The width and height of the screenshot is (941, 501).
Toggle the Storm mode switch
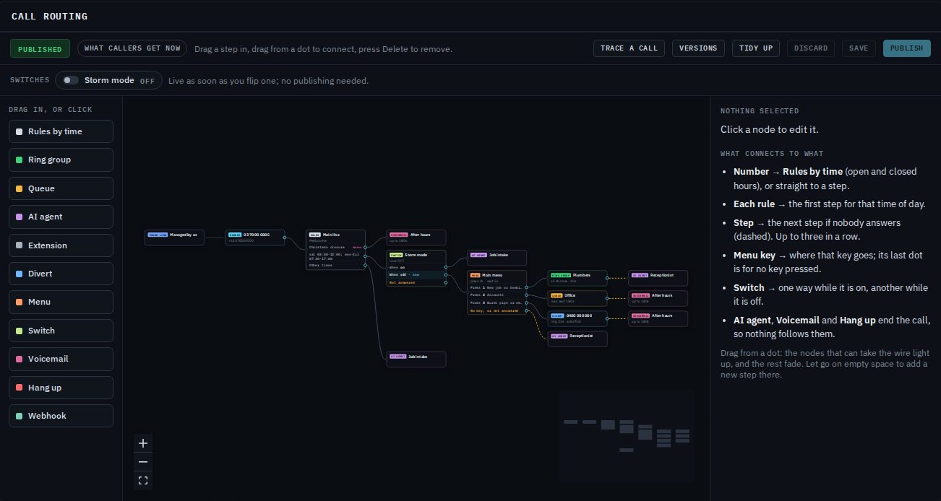[x=71, y=80]
